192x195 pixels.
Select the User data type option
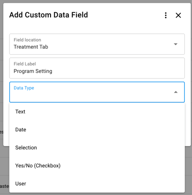point(97,184)
